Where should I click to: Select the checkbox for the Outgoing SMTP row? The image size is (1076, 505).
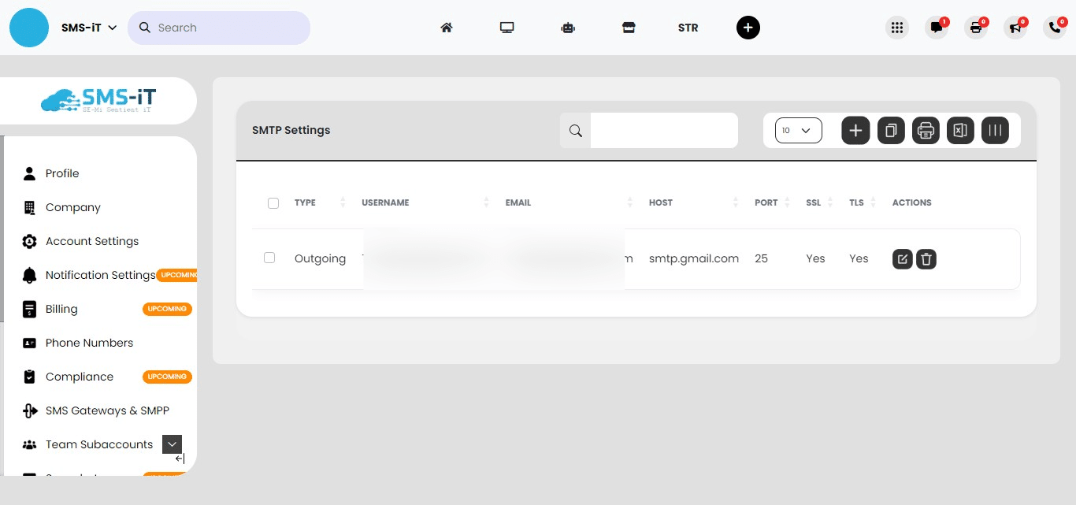point(269,258)
